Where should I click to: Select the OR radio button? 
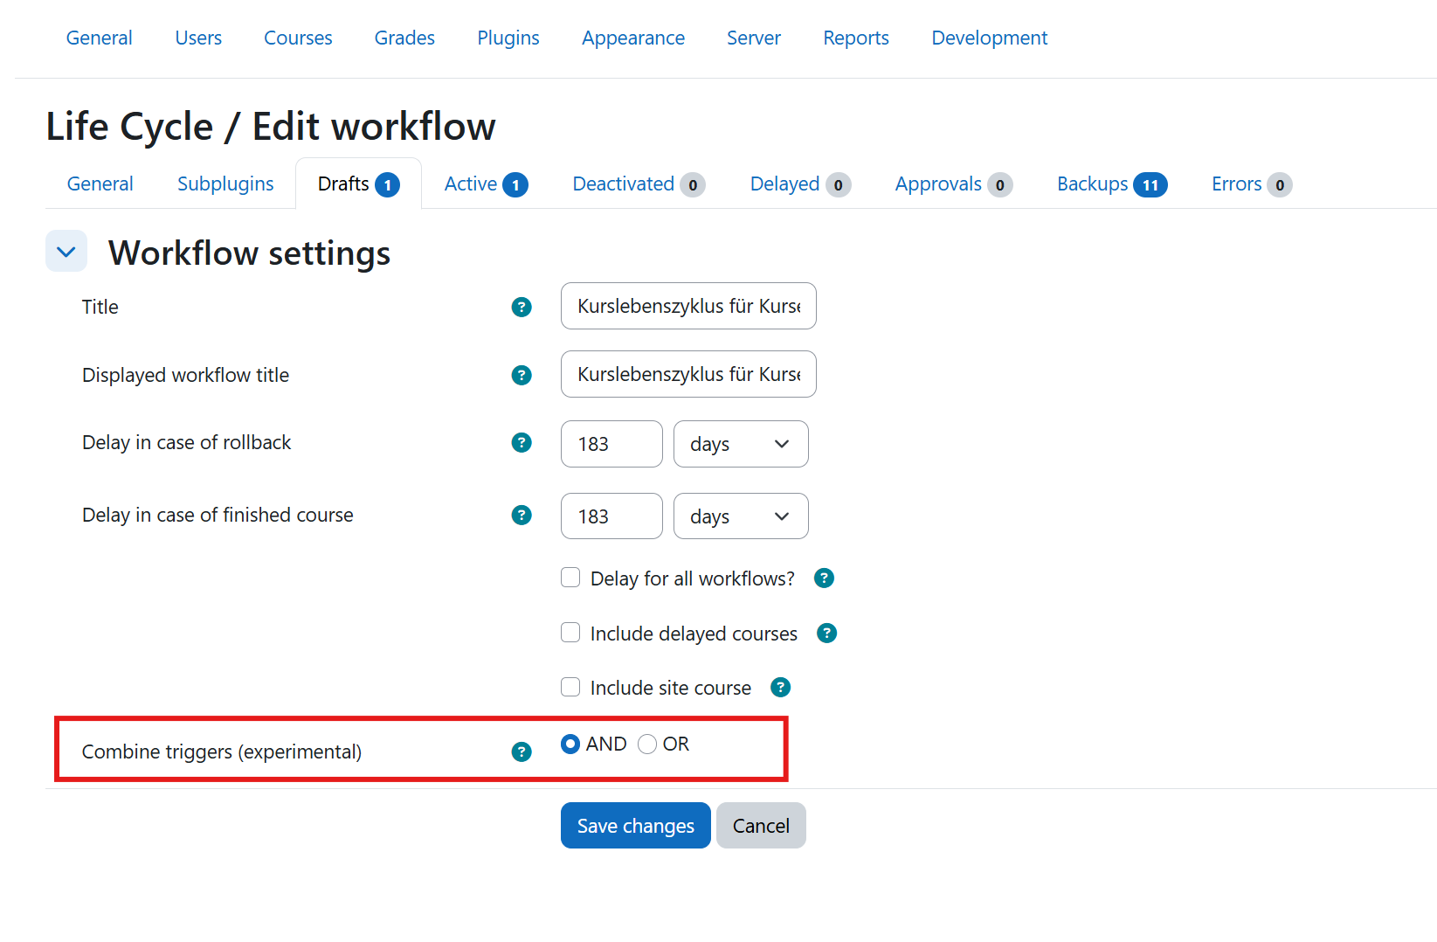coord(647,744)
